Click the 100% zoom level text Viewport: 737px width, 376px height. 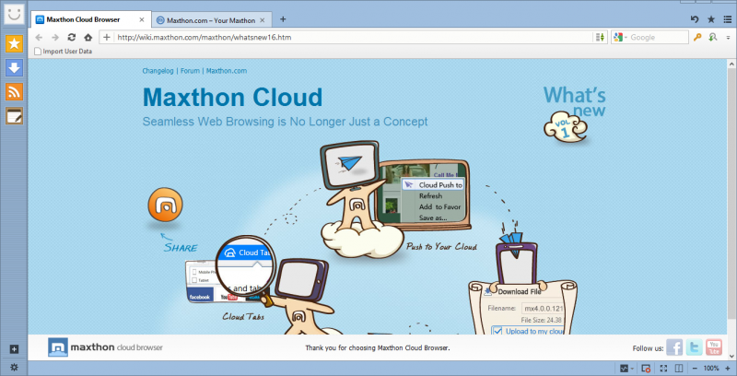(x=711, y=368)
